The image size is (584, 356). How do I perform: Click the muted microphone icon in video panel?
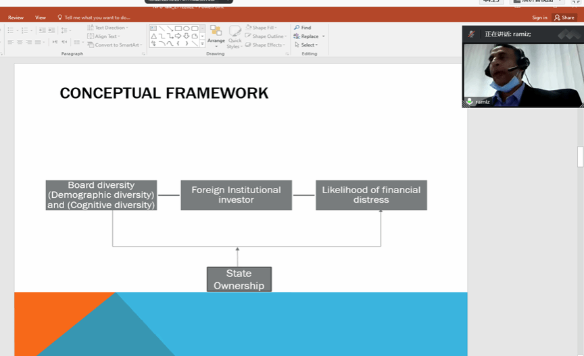click(469, 101)
